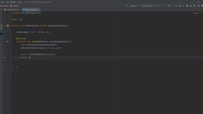Click the Search Everywhere magnifier icon

point(199,6)
